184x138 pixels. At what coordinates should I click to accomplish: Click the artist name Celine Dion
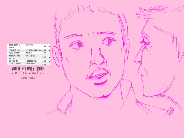30,64
